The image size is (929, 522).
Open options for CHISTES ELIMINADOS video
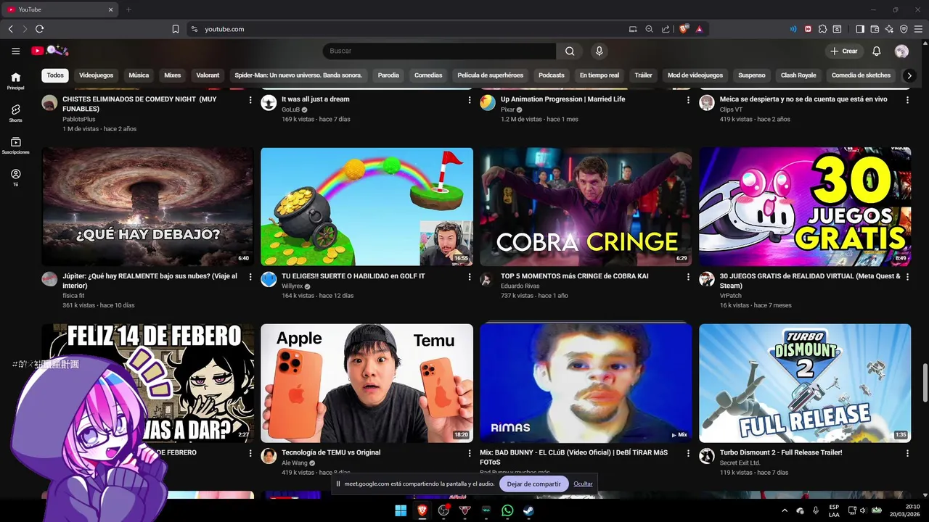[250, 100]
